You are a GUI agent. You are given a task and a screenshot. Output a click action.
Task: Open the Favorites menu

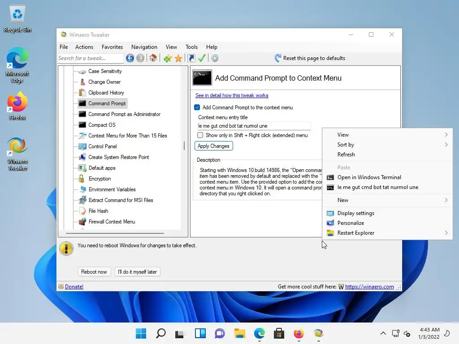pyautogui.click(x=112, y=47)
